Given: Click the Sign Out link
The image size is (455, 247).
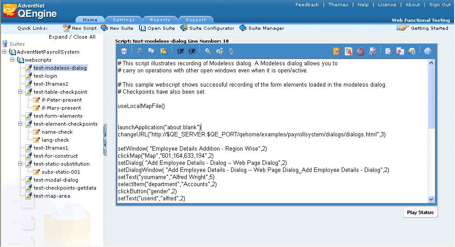Looking at the screenshot, I should (440, 4).
